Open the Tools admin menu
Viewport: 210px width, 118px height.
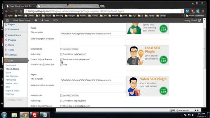[x=11, y=50]
